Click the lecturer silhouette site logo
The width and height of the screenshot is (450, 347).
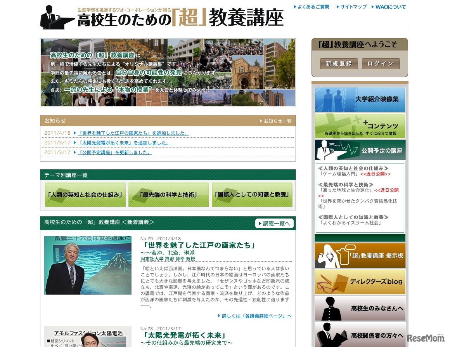click(53, 16)
